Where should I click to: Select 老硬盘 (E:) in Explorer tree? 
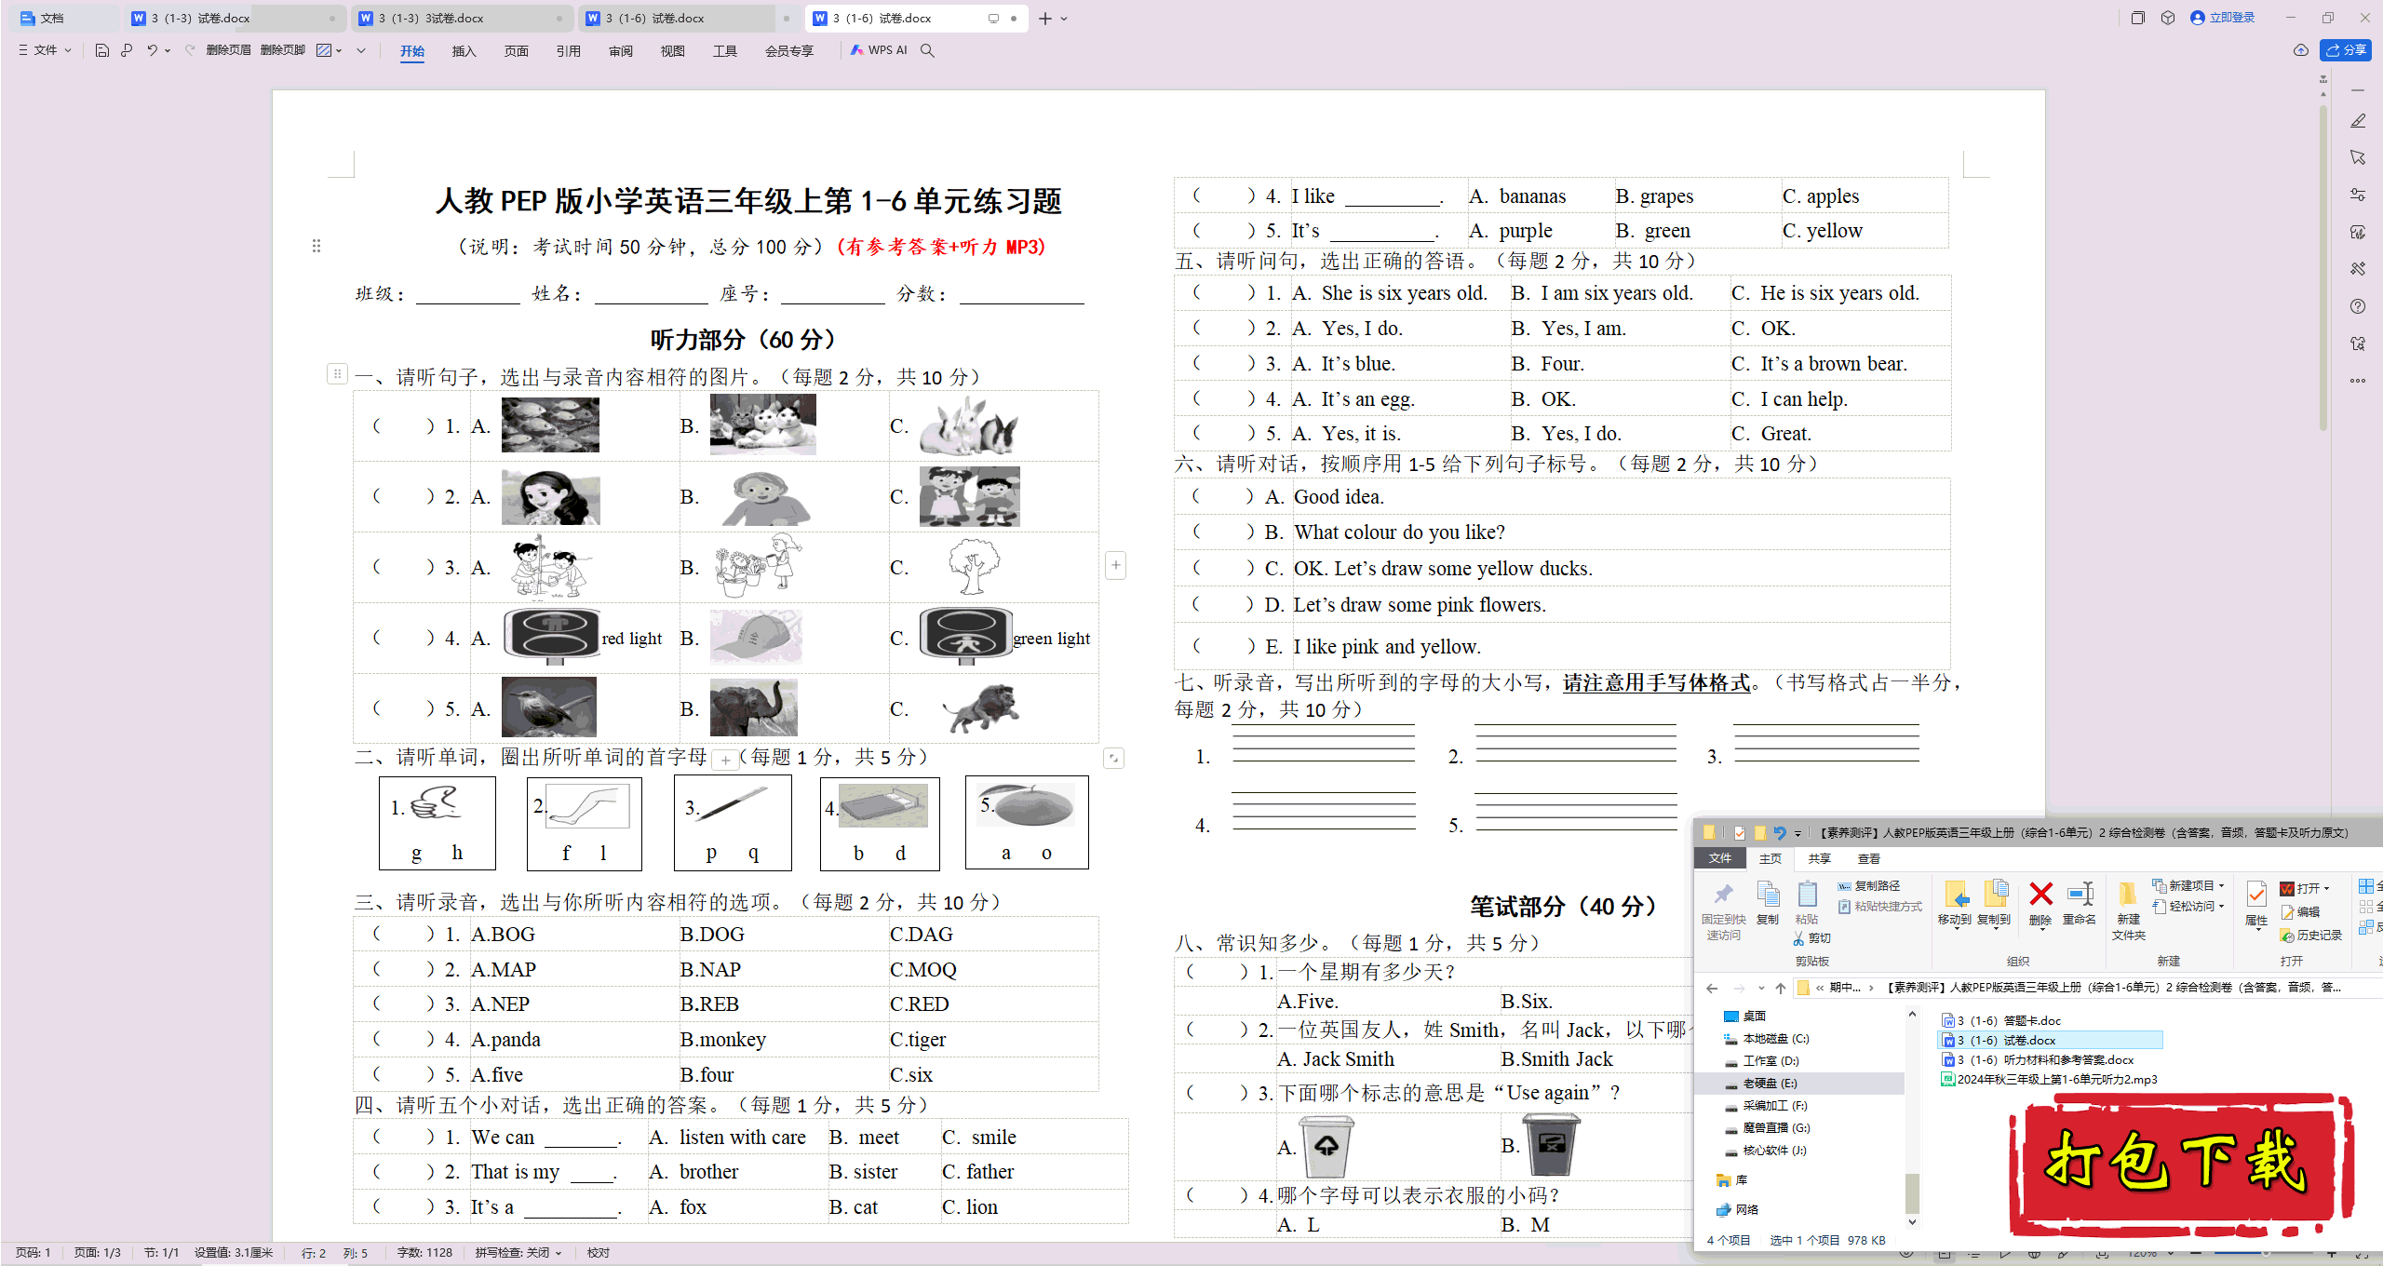[x=1769, y=1084]
